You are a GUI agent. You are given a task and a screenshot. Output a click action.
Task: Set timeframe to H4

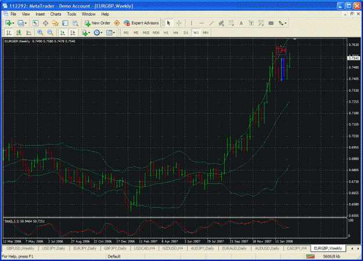(176, 32)
